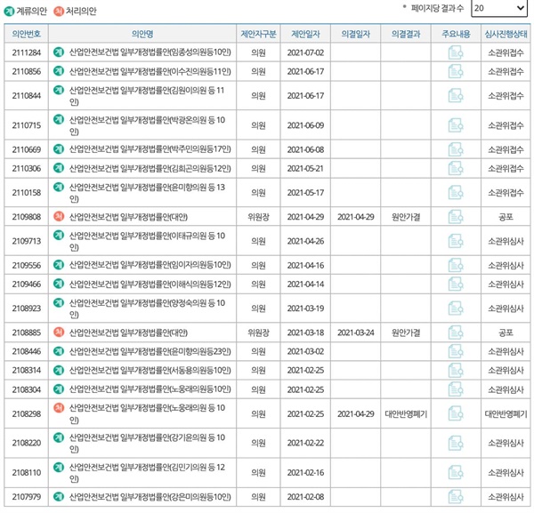Click proposal date 2021-06-09
This screenshot has width=534, height=513.
click(305, 125)
